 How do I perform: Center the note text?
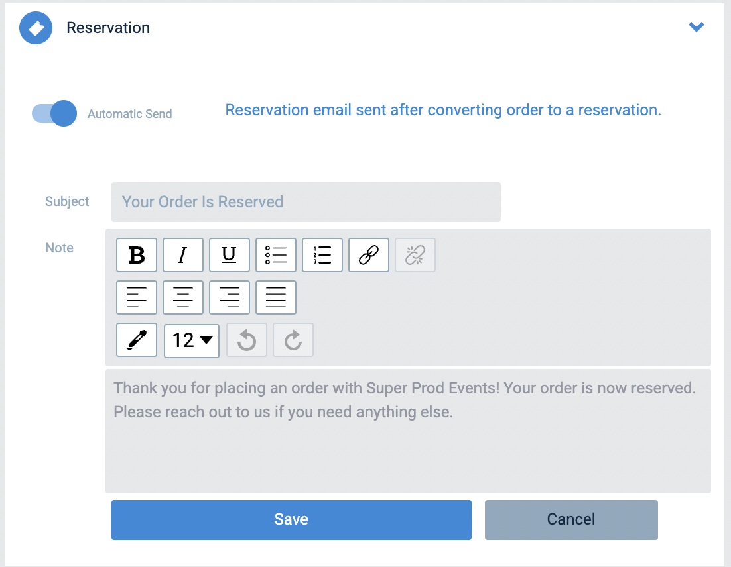pyautogui.click(x=182, y=297)
